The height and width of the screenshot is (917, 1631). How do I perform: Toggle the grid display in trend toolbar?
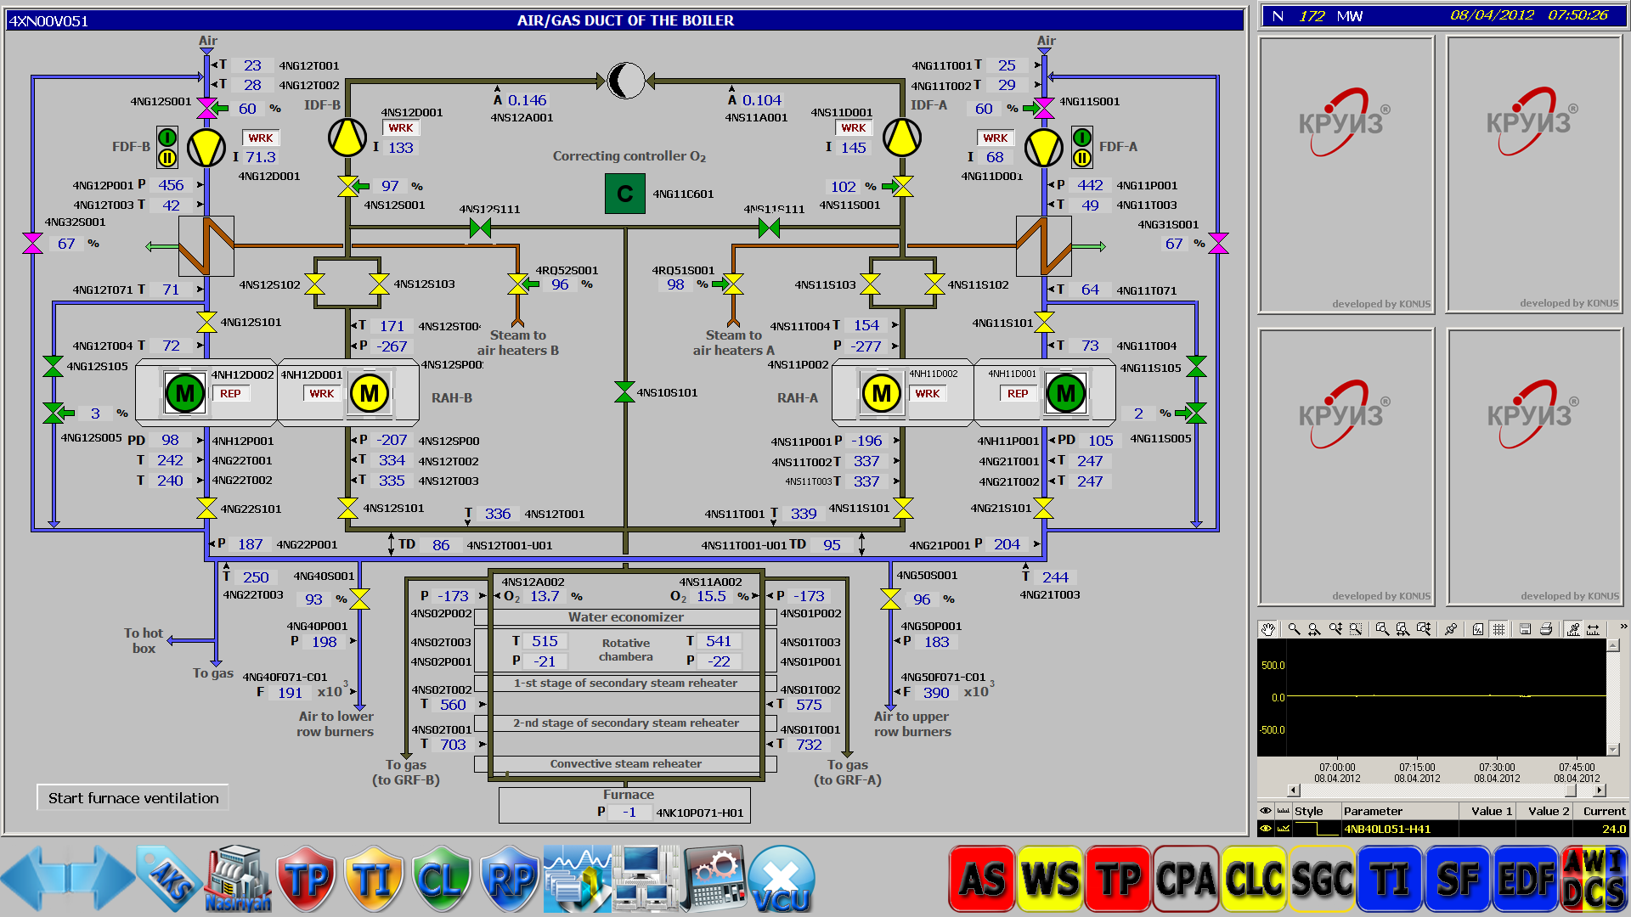[1499, 629]
